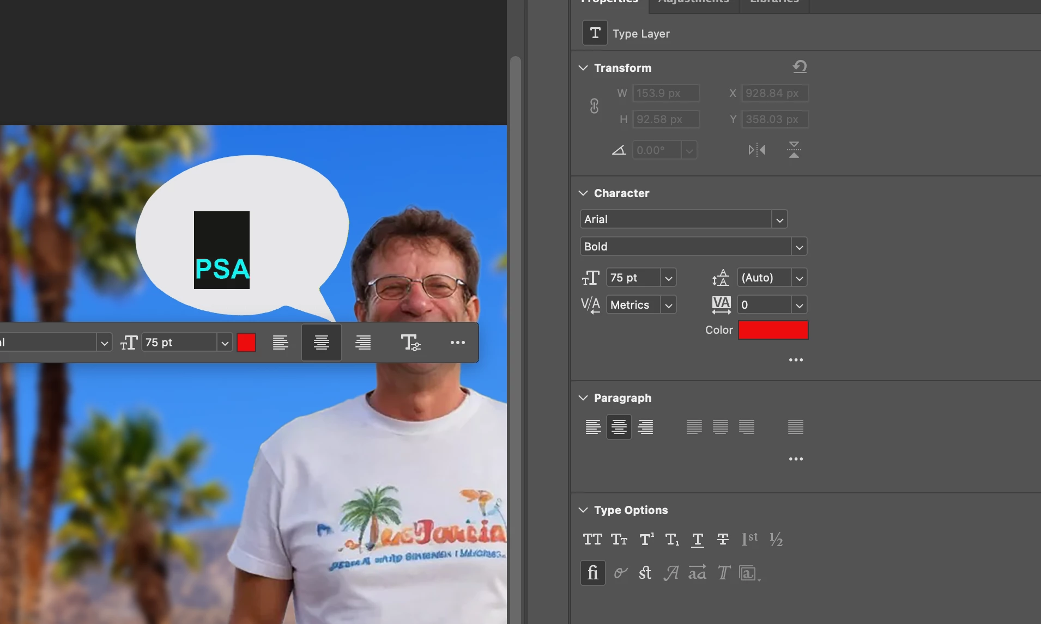Justify all lines of text

(x=795, y=427)
